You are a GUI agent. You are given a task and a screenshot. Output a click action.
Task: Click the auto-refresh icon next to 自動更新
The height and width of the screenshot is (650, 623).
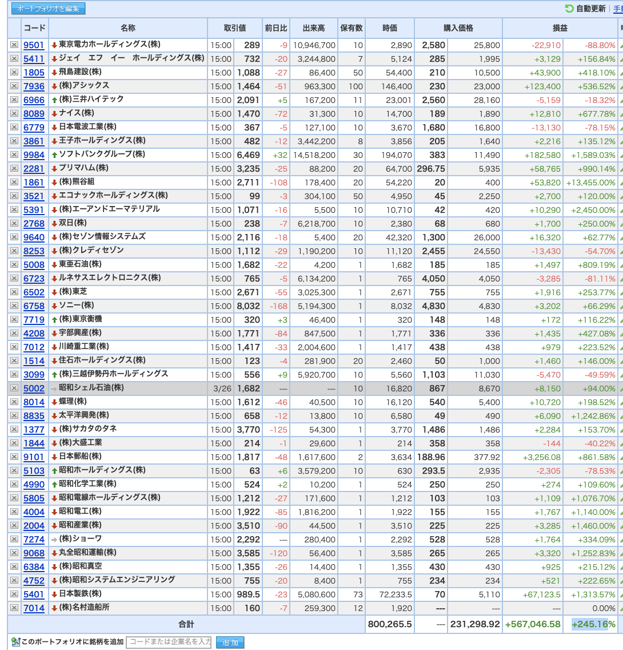[569, 8]
